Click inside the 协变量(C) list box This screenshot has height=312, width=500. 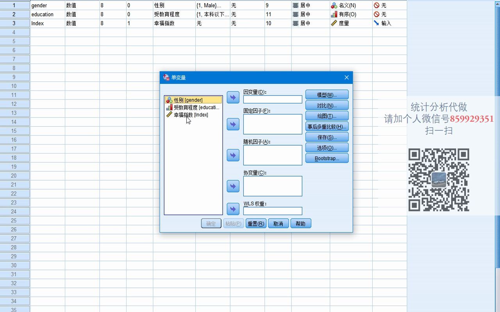[x=273, y=186]
